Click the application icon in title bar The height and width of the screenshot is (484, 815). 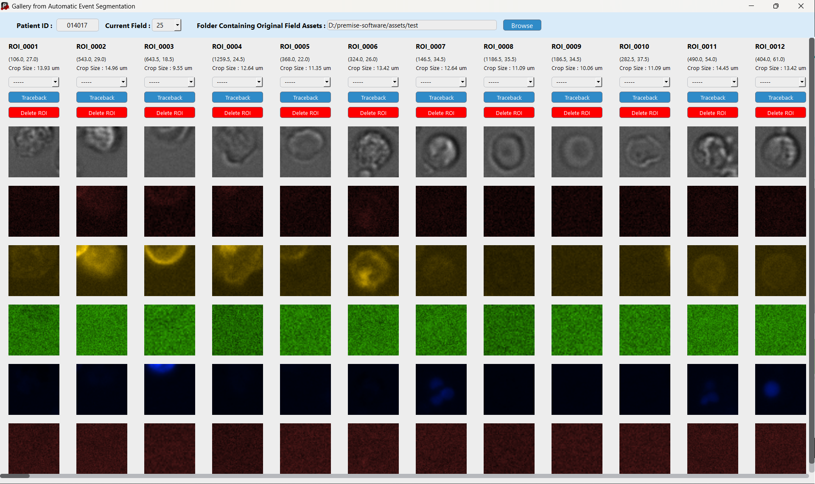5,6
